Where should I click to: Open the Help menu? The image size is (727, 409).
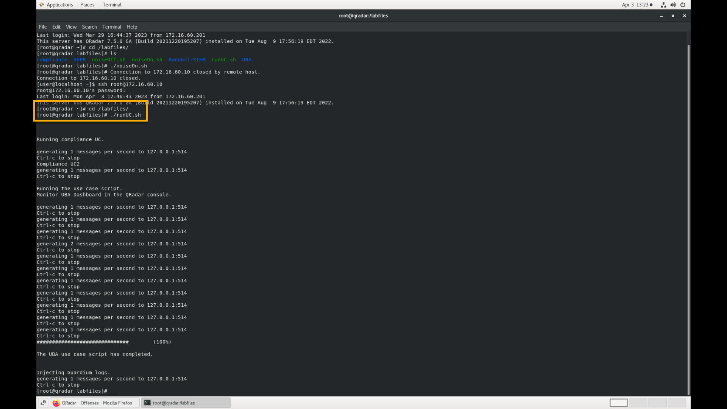(x=132, y=27)
